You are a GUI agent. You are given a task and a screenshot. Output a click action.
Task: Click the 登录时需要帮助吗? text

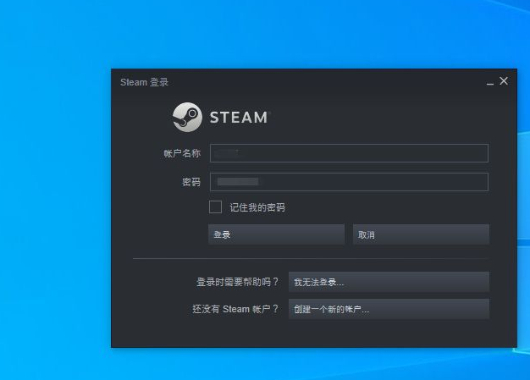(x=237, y=282)
